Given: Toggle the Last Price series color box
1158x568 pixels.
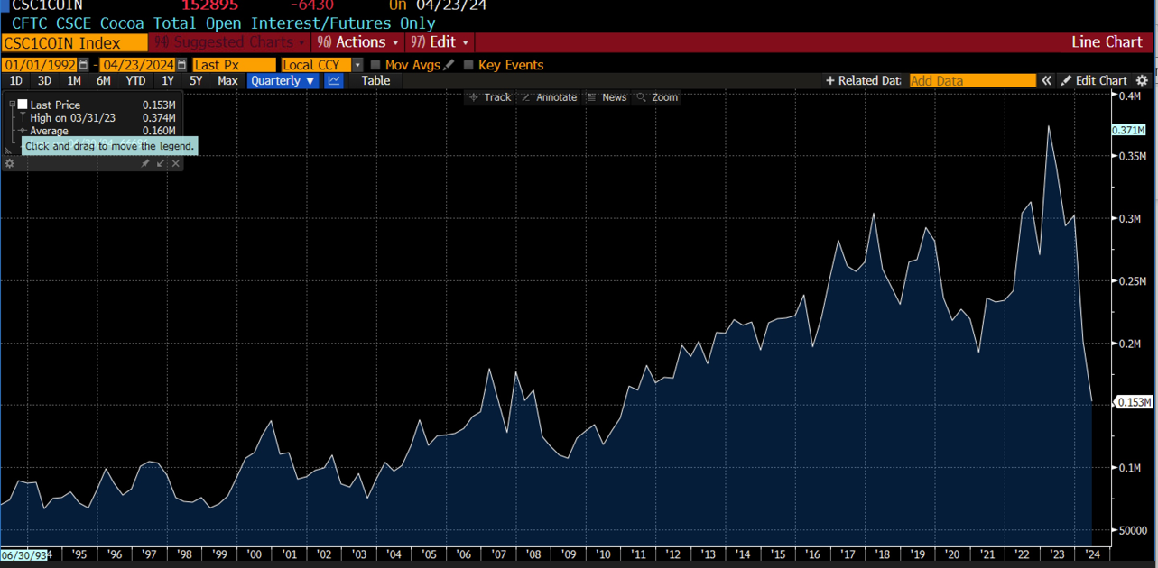Looking at the screenshot, I should tap(23, 105).
